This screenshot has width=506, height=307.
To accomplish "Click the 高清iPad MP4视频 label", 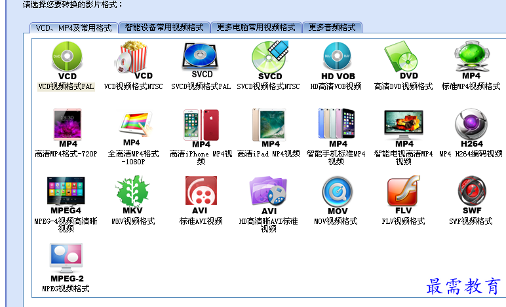I will click(268, 154).
